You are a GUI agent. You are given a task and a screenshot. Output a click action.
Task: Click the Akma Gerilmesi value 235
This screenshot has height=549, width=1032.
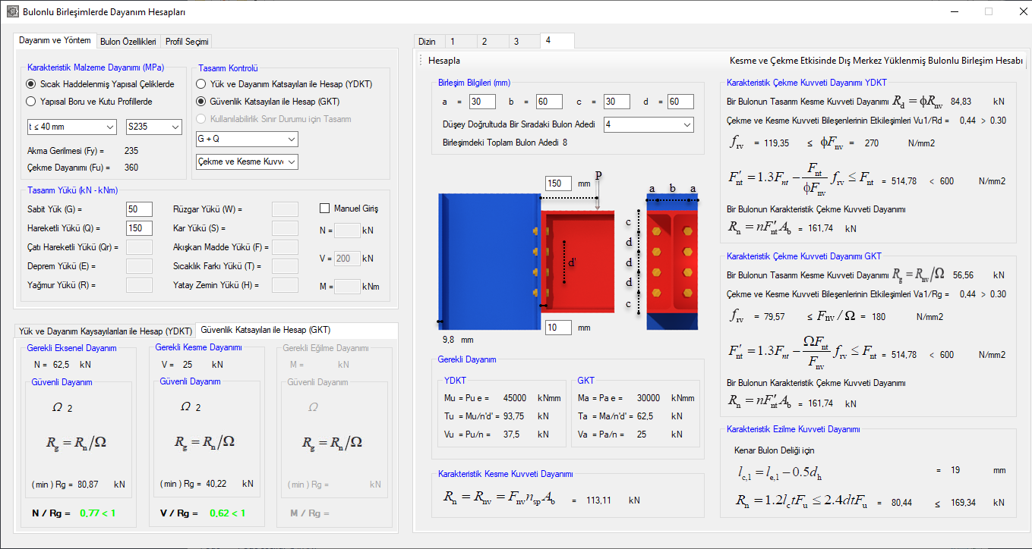pos(131,151)
